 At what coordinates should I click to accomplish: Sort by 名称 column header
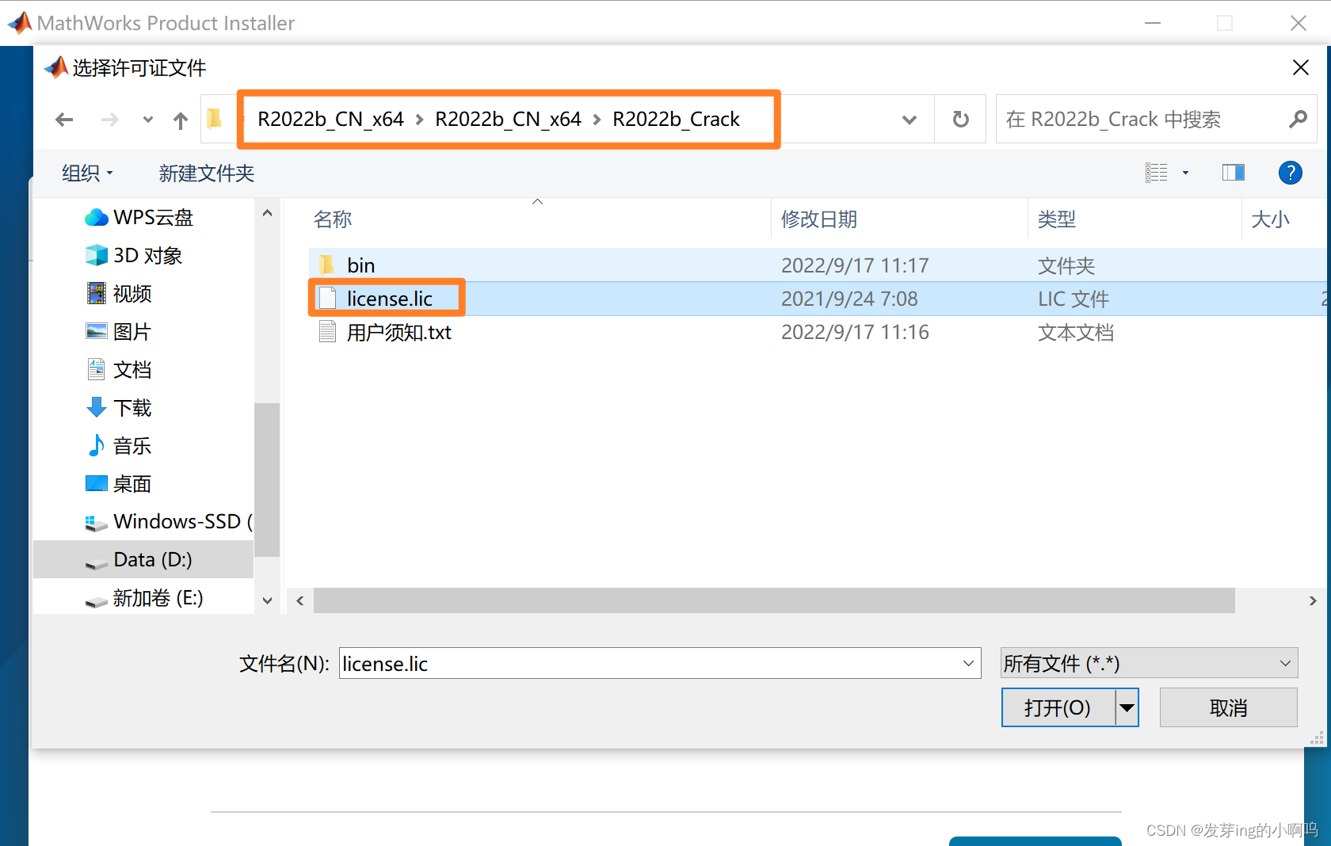pos(333,219)
